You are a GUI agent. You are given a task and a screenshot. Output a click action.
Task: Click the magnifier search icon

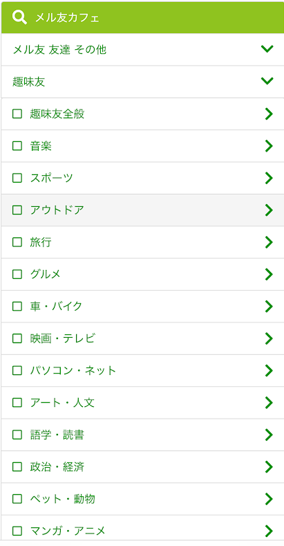(x=19, y=17)
